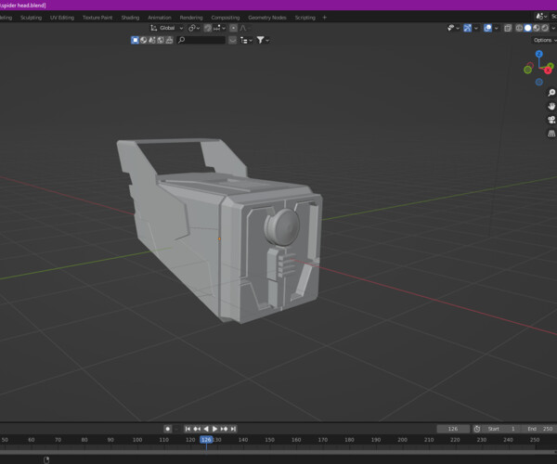The image size is (557, 464).
Task: Toggle viewport overlays on or off
Action: [x=488, y=29]
